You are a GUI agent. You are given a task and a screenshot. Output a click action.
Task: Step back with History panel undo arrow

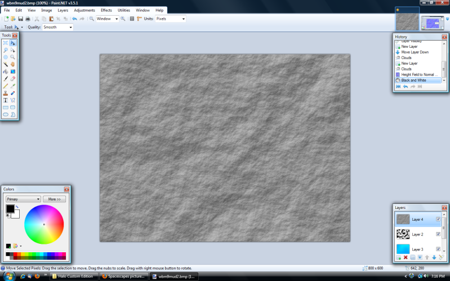406,86
